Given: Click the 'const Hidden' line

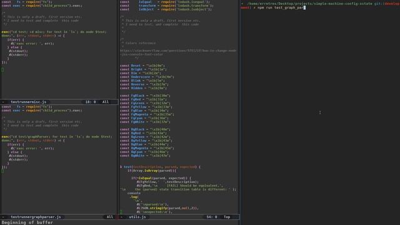Looking at the screenshot, I should click(x=143, y=88).
